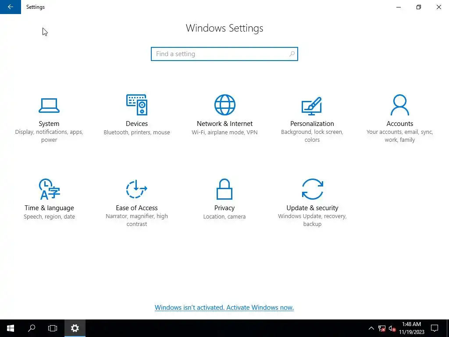The width and height of the screenshot is (449, 337).
Task: Close the Settings window
Action: click(438, 7)
